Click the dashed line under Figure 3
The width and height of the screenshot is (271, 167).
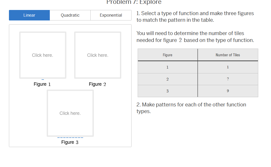tap(70, 137)
